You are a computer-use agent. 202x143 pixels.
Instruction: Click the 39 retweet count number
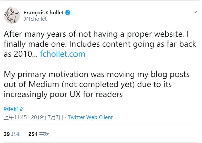pos(7,134)
